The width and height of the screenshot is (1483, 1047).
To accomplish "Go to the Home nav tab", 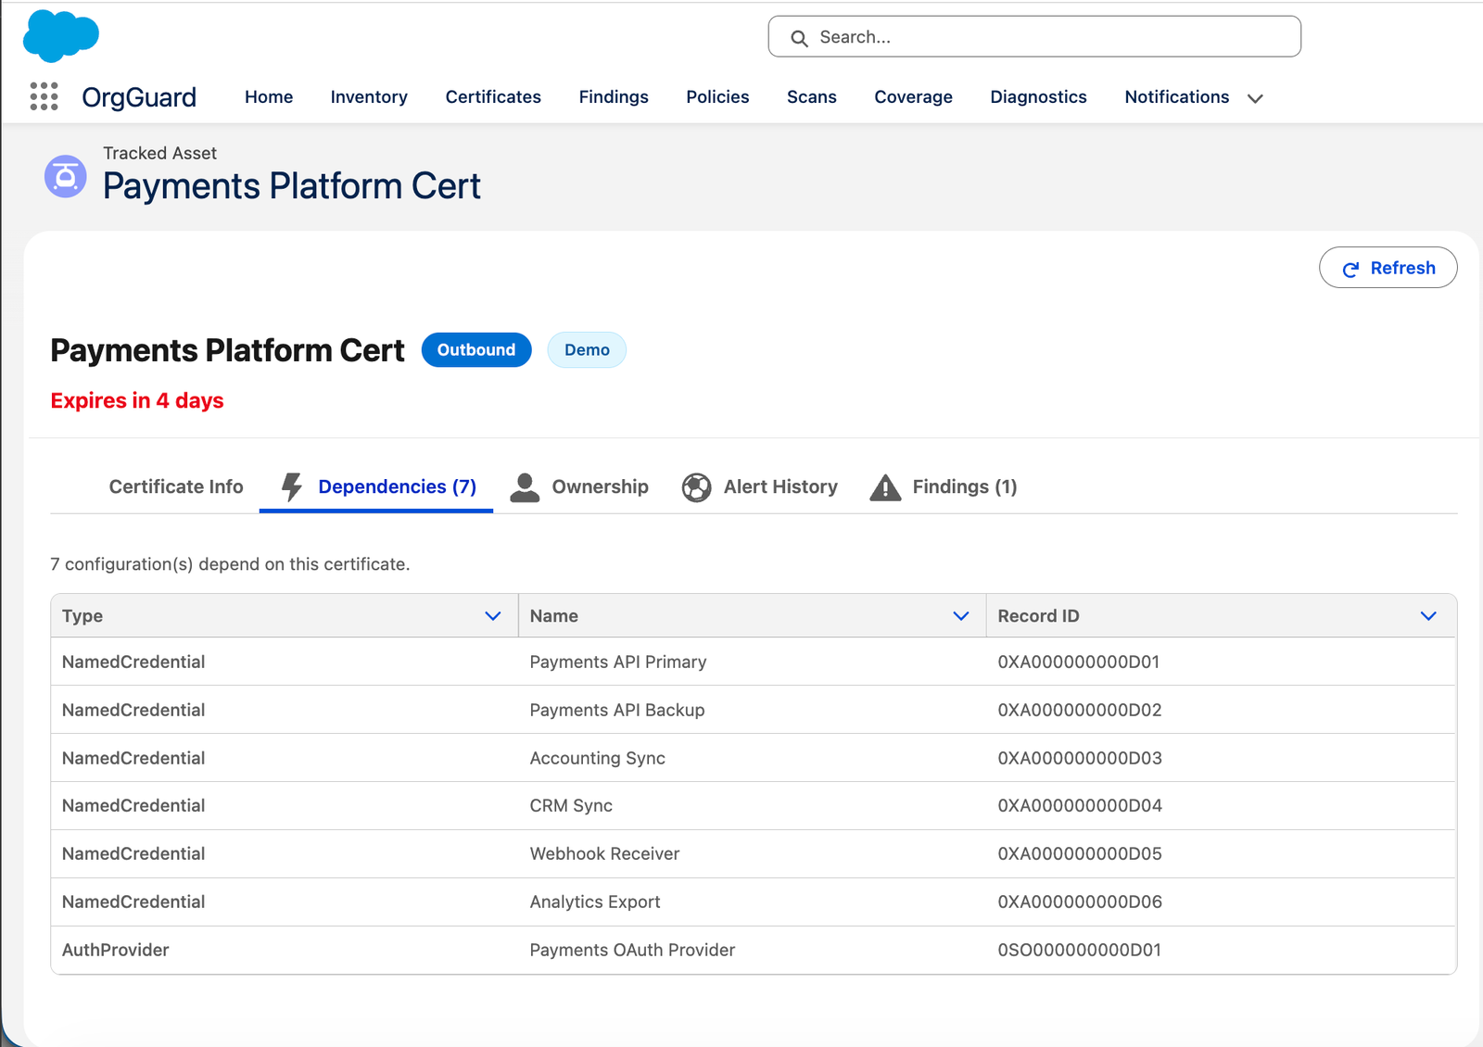I will pos(269,97).
